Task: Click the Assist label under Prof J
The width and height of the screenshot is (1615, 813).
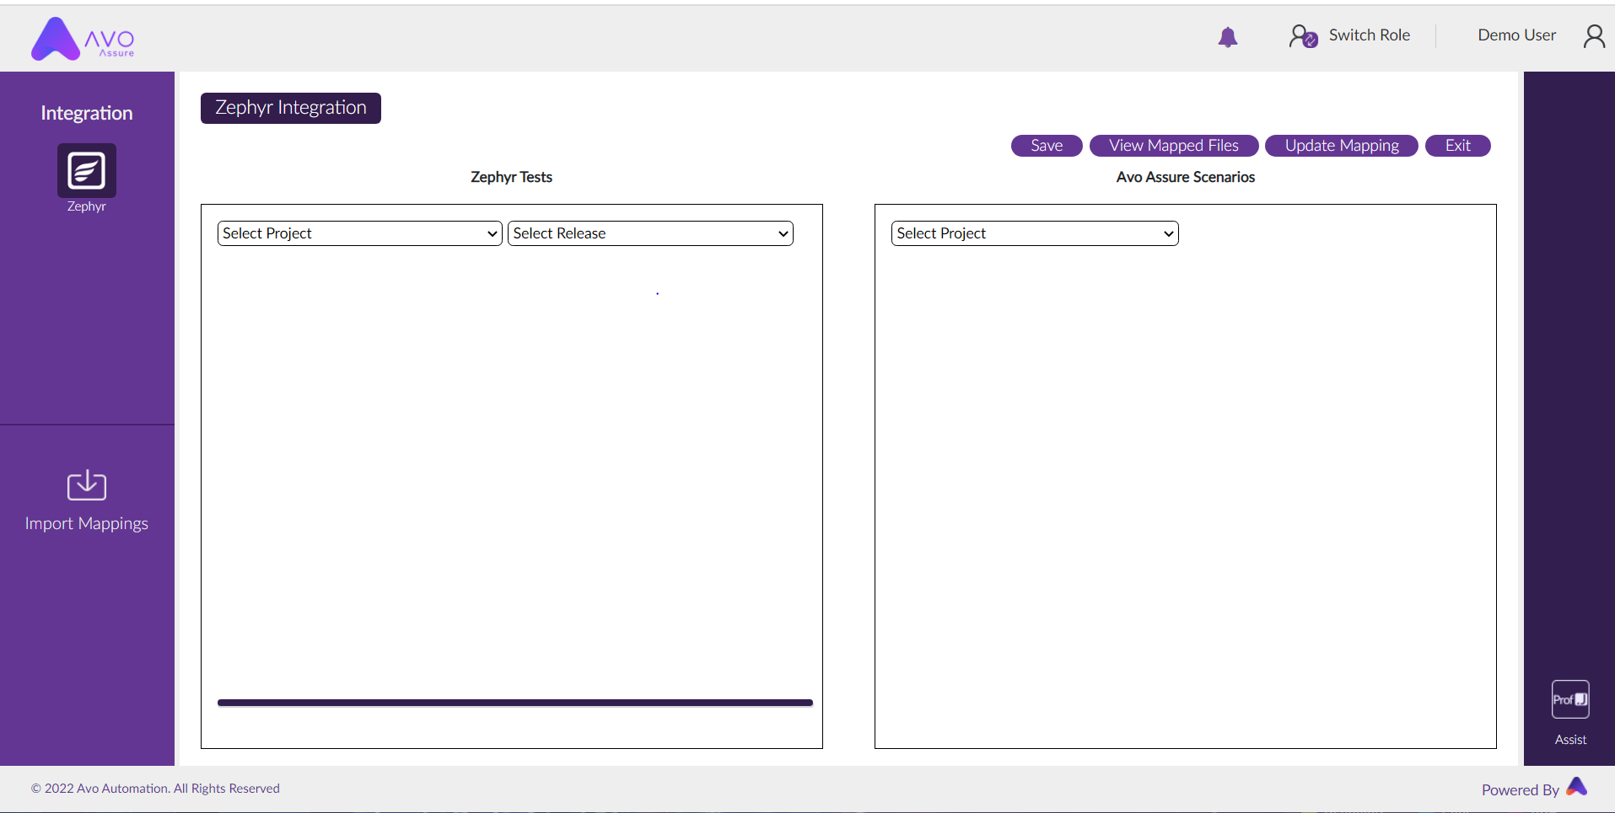Action: pyautogui.click(x=1570, y=740)
